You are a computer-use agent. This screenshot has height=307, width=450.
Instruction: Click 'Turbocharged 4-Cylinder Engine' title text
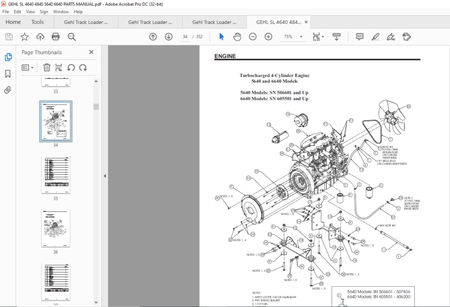274,75
